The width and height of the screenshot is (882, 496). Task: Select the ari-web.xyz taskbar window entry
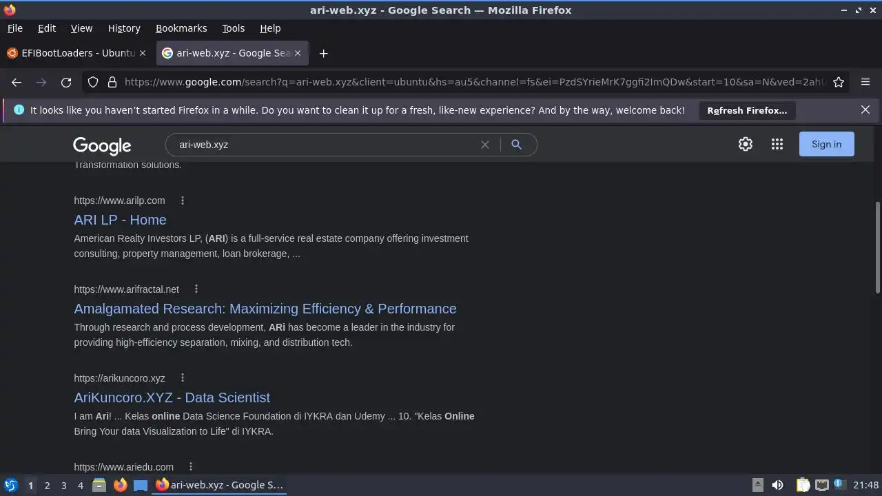click(x=220, y=485)
